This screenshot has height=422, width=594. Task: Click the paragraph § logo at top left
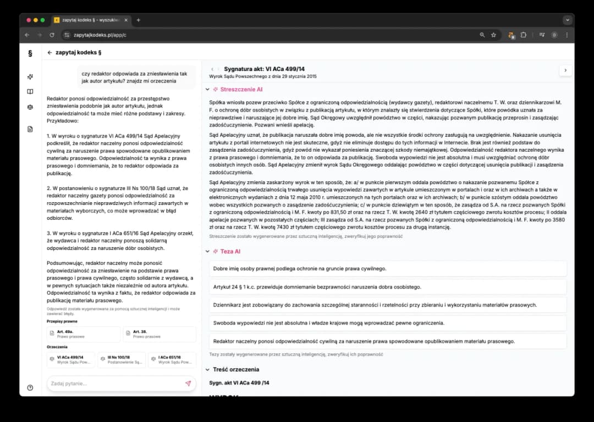(x=30, y=54)
